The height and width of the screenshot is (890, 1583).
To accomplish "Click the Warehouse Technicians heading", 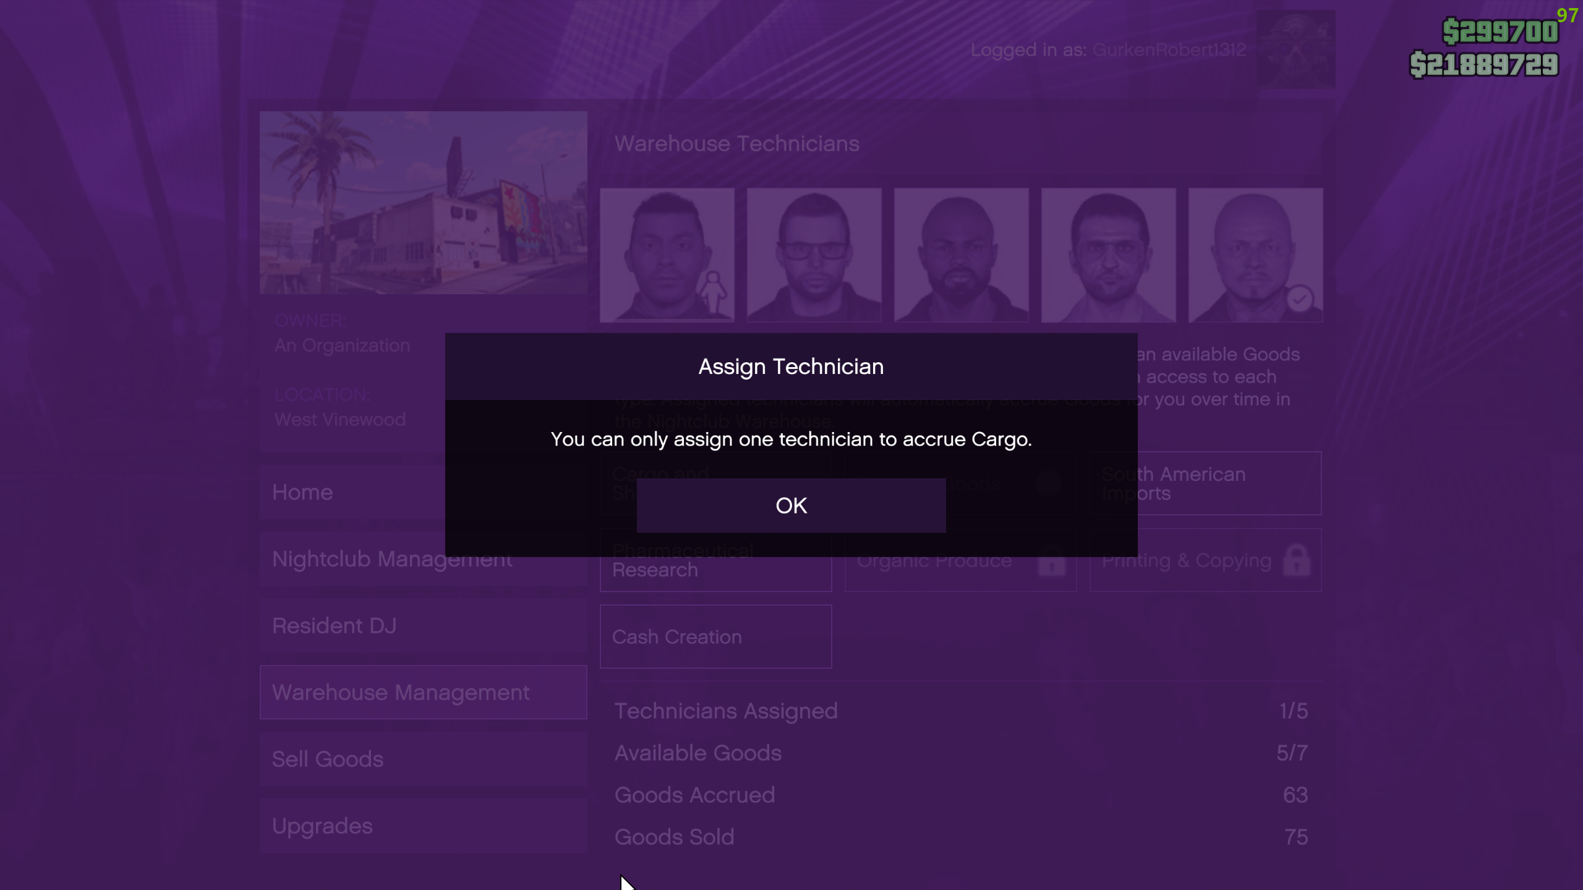I will (x=736, y=144).
